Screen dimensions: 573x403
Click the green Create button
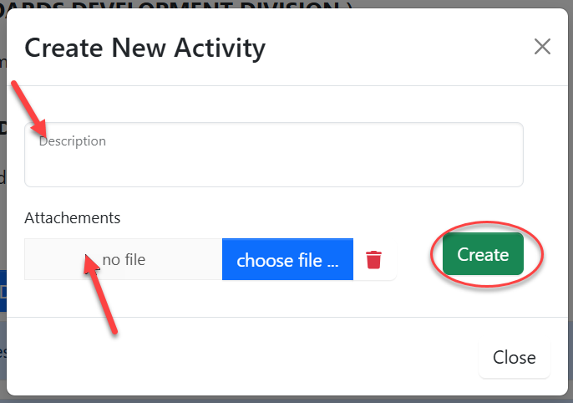483,254
